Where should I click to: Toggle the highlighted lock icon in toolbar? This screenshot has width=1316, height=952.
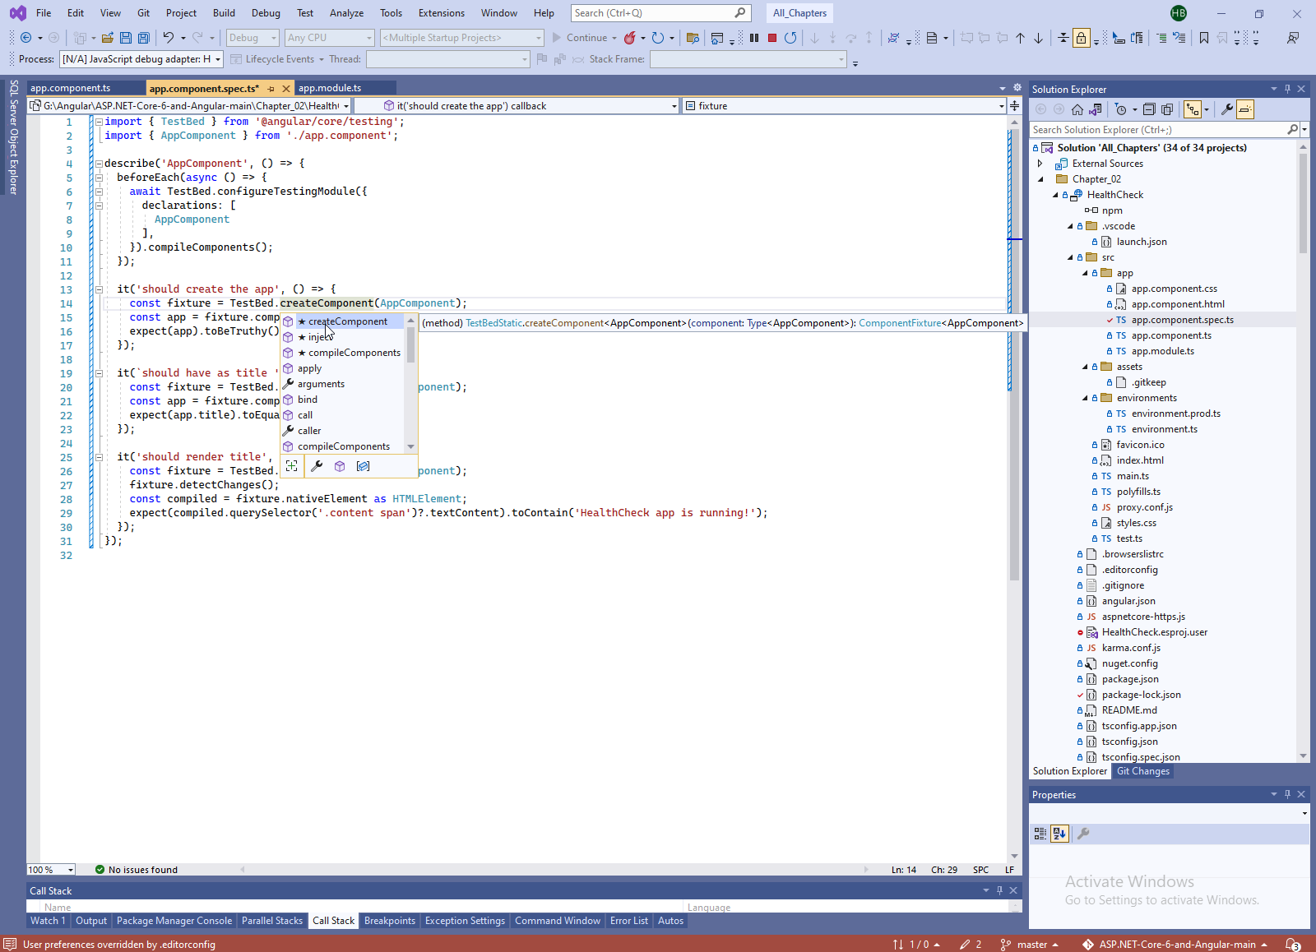[x=1081, y=38]
